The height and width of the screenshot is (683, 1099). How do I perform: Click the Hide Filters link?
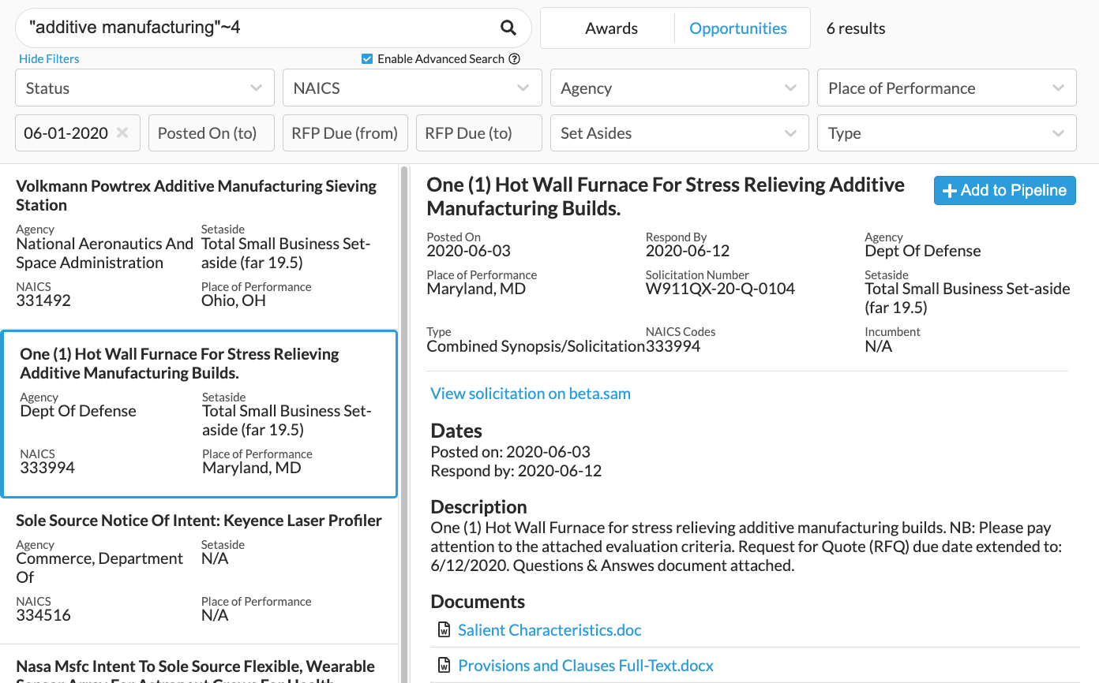49,58
